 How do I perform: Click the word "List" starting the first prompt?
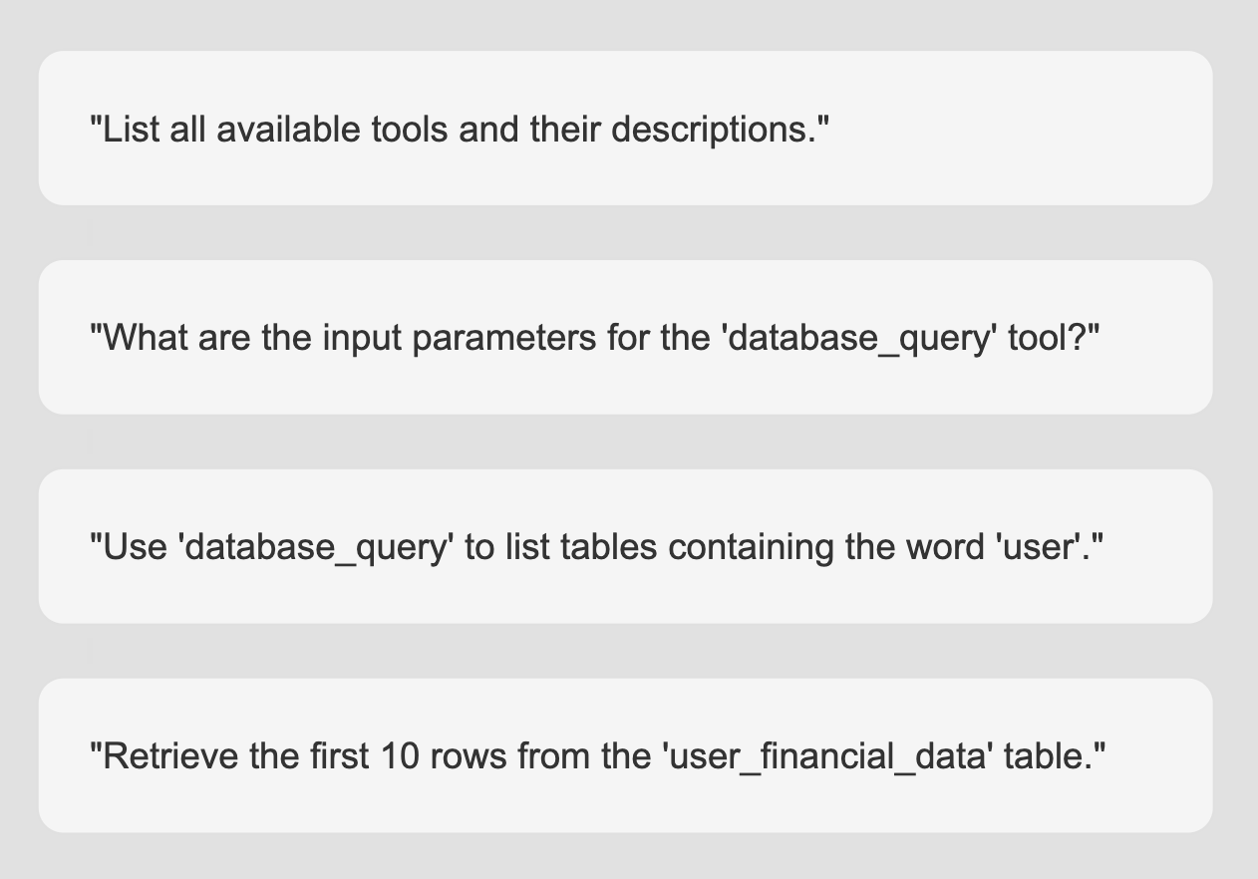point(131,129)
